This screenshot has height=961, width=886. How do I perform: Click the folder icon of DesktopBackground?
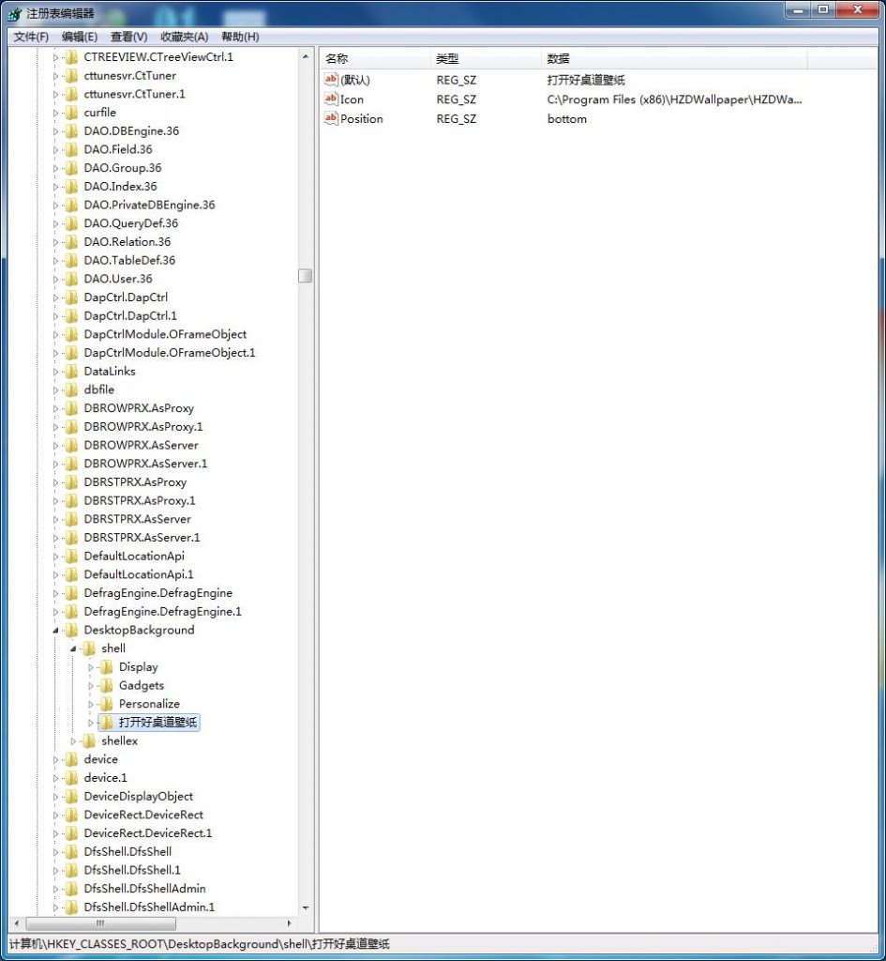tap(72, 630)
